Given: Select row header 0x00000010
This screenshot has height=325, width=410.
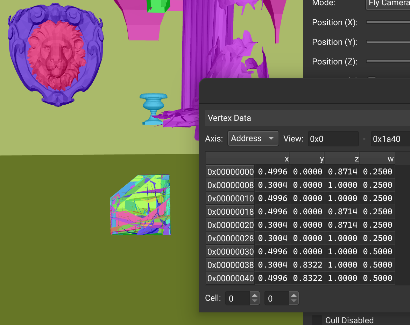Looking at the screenshot, I should pyautogui.click(x=230, y=198).
